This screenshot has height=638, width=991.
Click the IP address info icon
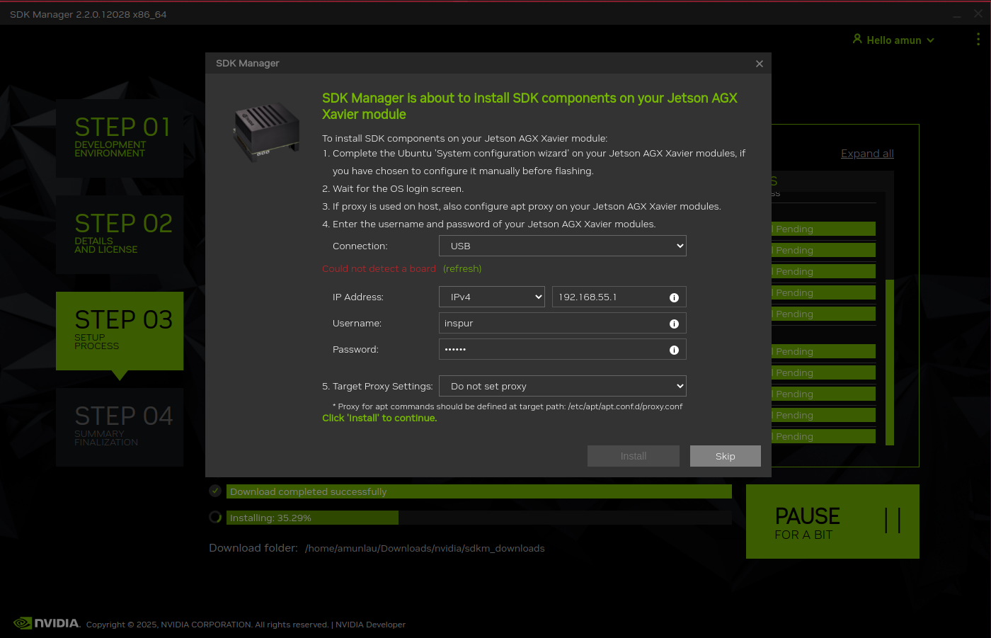674,297
